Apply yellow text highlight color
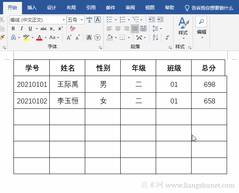 26,37
